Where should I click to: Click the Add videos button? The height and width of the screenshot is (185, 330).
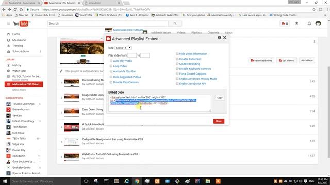pyautogui.click(x=307, y=61)
